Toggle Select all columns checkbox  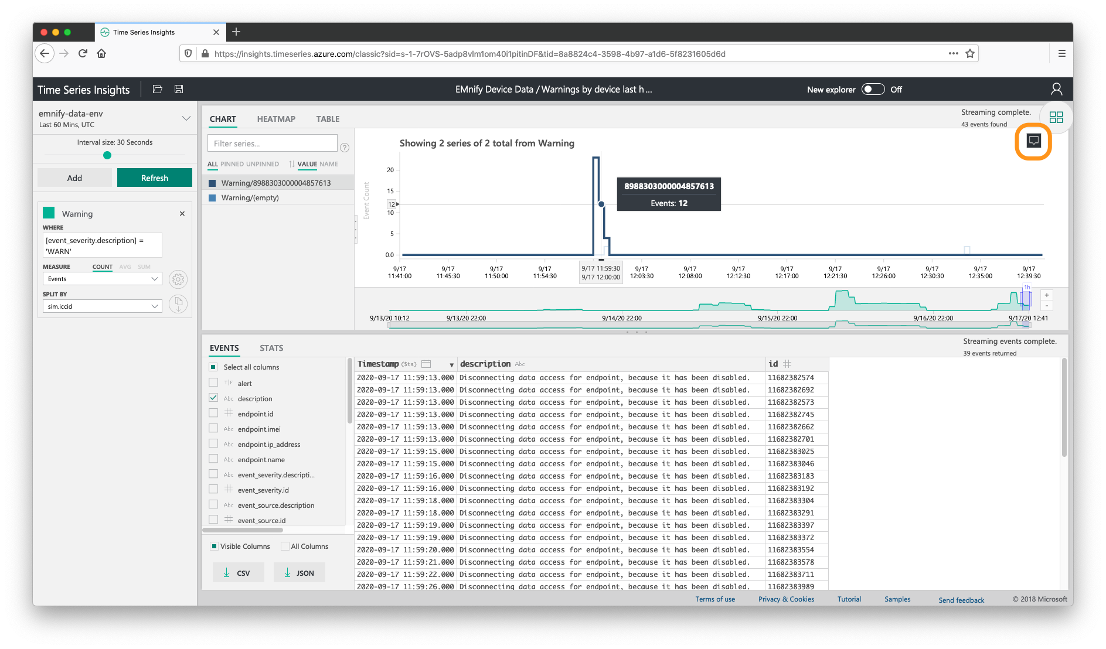213,367
